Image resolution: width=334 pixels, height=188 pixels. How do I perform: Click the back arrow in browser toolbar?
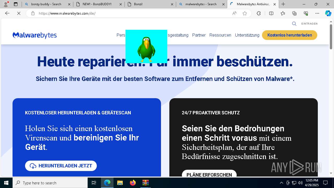click(x=7, y=13)
